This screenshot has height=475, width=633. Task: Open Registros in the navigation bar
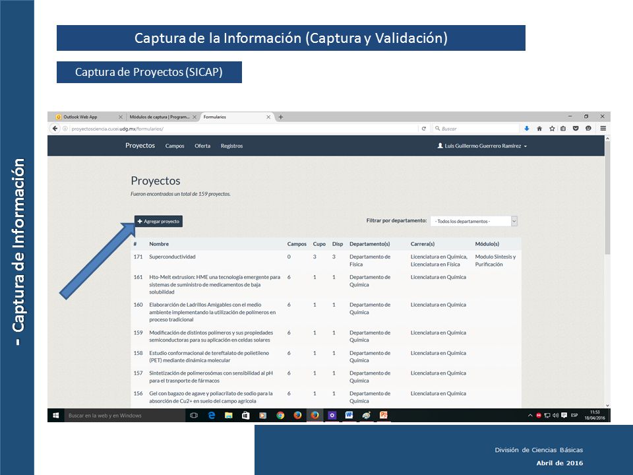pyautogui.click(x=231, y=146)
